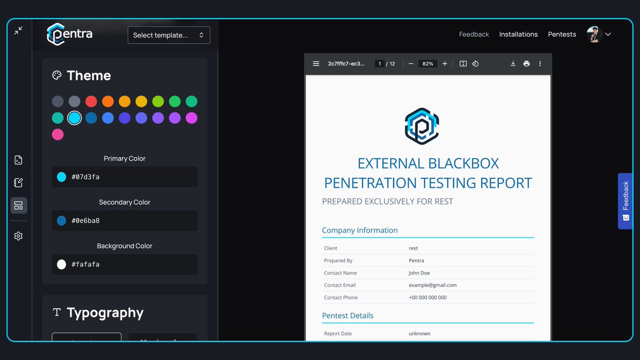Pick the teal theme color
Screen dimensions: 640x360
tap(58, 118)
